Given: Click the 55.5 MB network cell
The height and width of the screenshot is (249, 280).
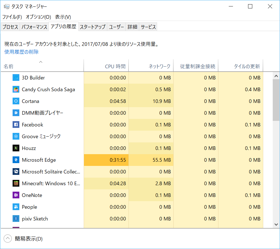Looking at the screenshot, I should click(x=151, y=160).
